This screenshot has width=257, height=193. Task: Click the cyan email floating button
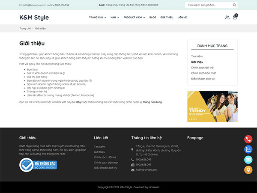coord(248,160)
